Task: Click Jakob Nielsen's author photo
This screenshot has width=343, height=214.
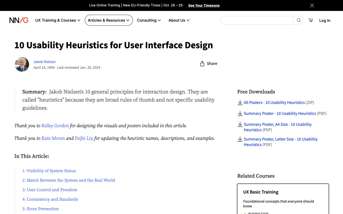Action: tap(22, 64)
